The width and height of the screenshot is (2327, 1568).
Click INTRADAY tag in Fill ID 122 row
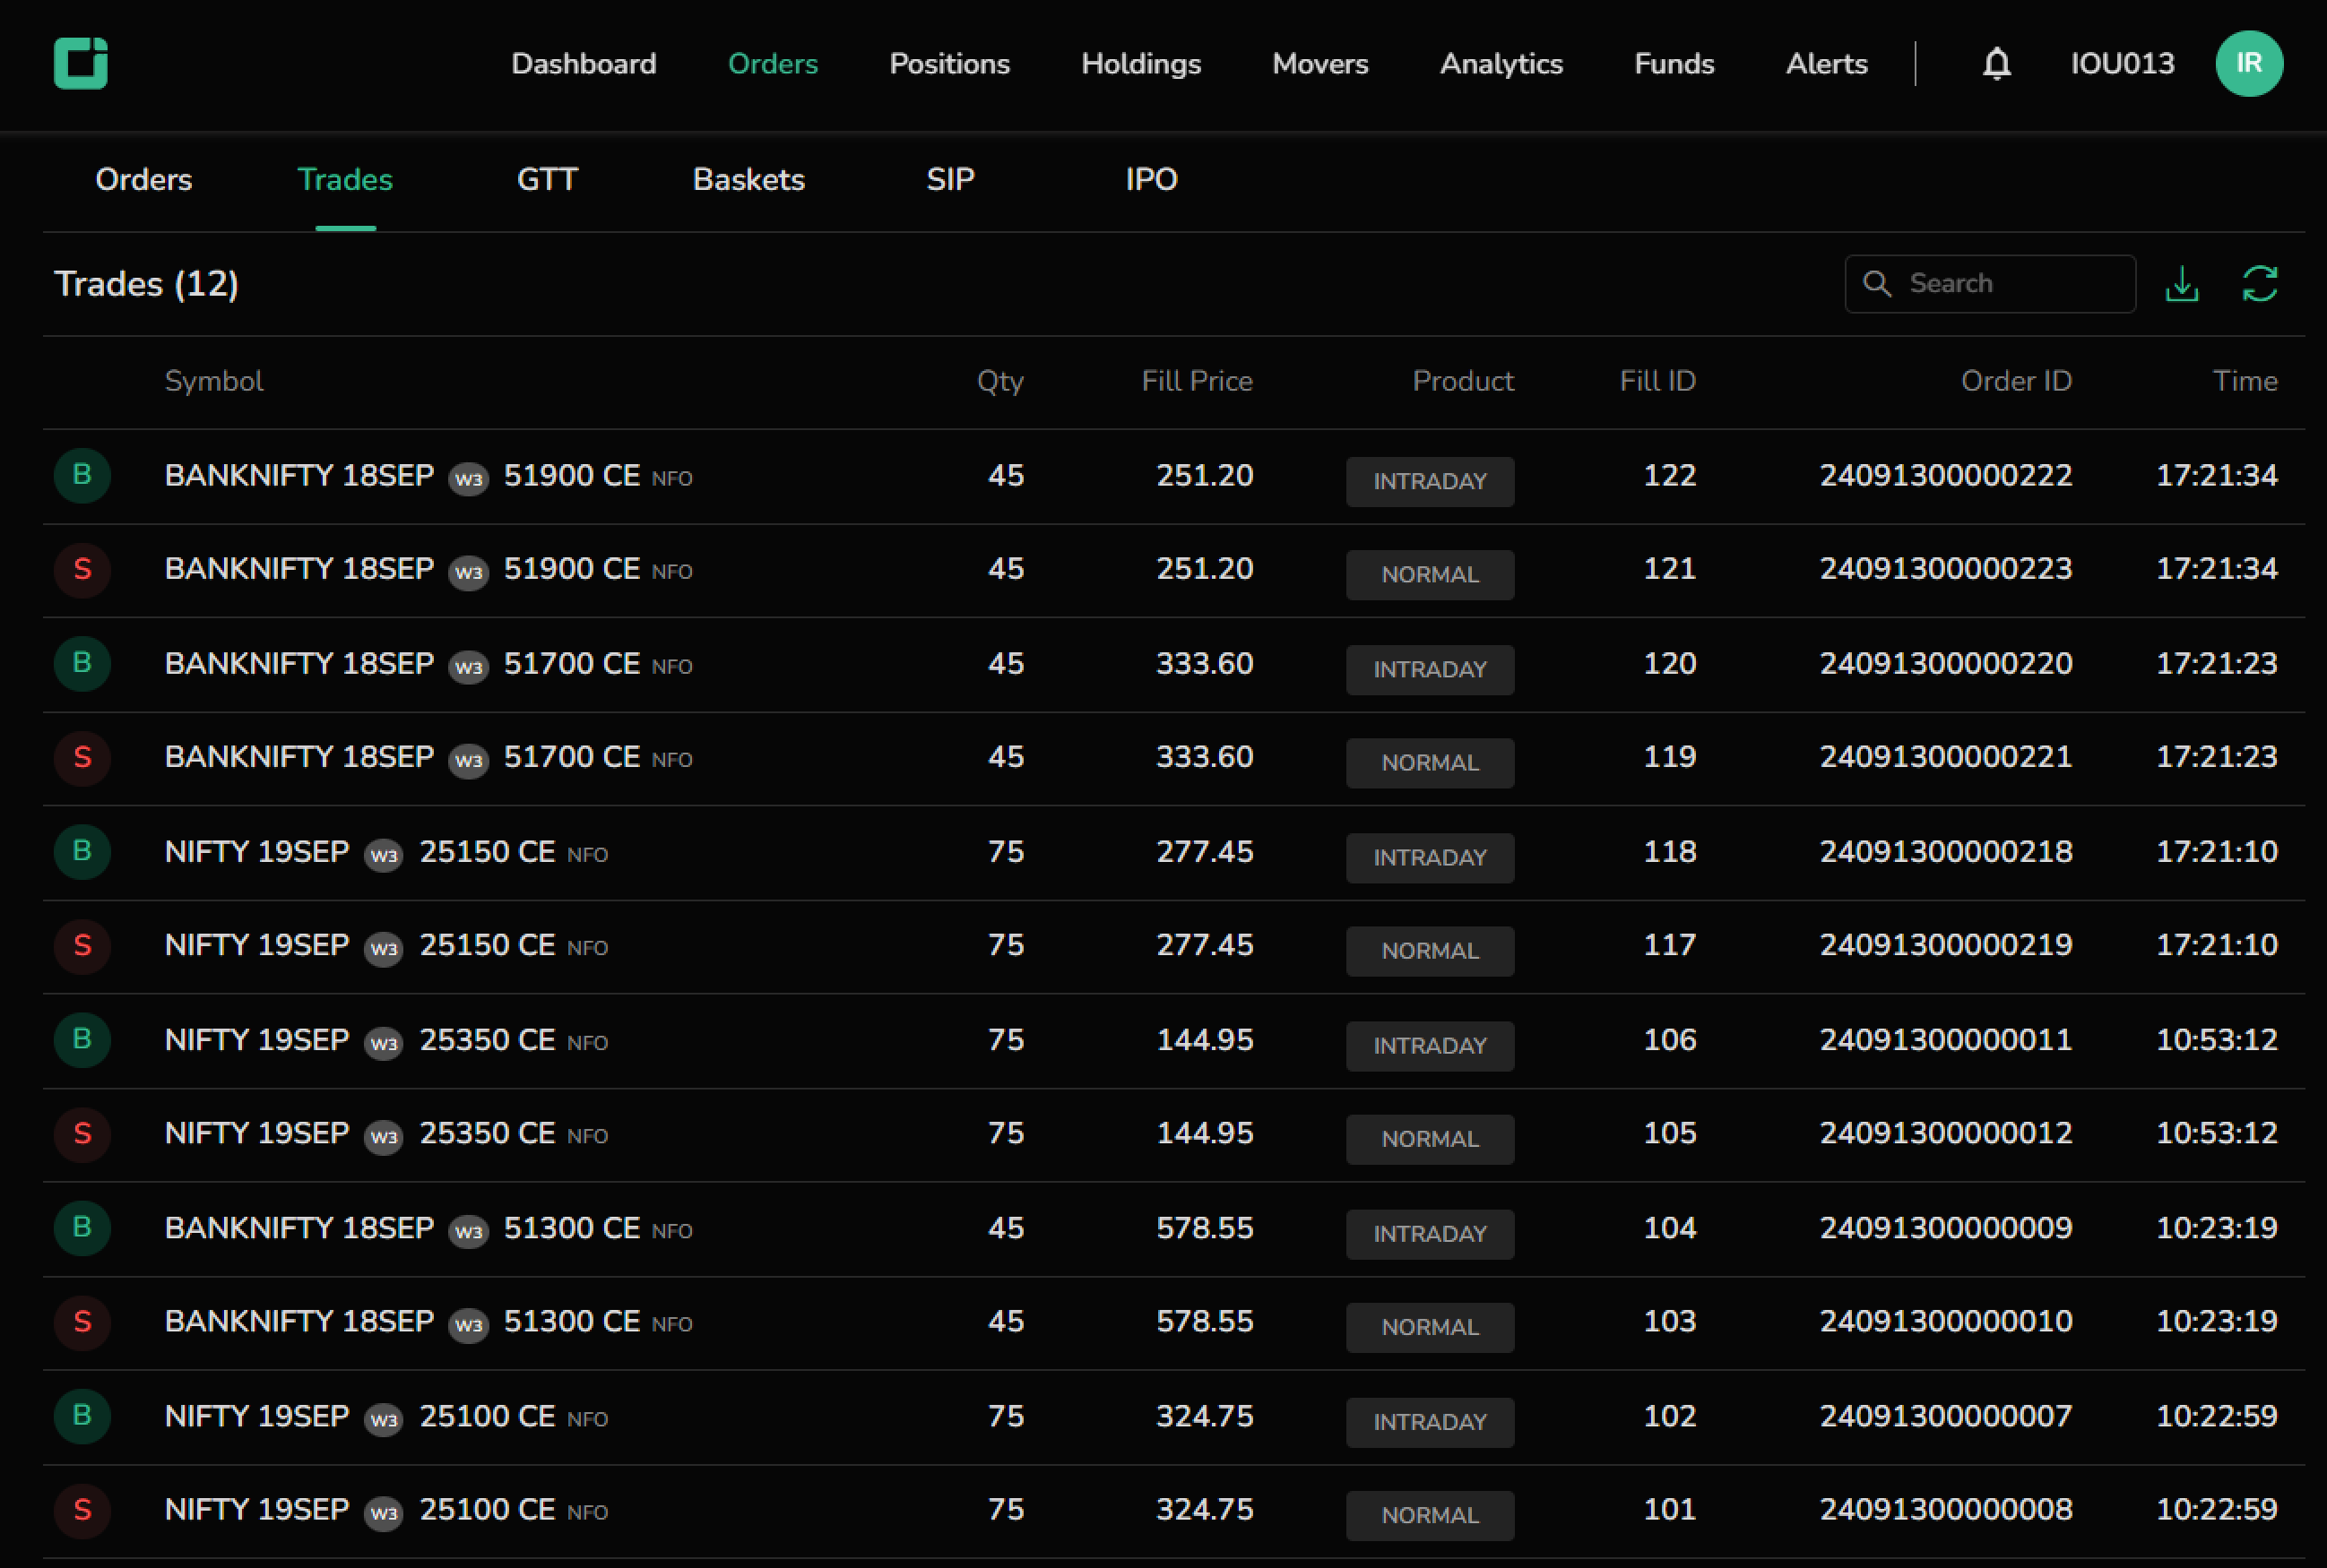pos(1430,481)
